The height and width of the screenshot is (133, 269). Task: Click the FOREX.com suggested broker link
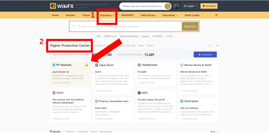click(110, 36)
